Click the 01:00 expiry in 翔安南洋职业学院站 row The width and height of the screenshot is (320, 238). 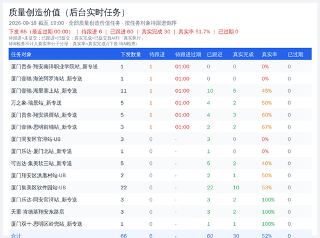[182, 67]
